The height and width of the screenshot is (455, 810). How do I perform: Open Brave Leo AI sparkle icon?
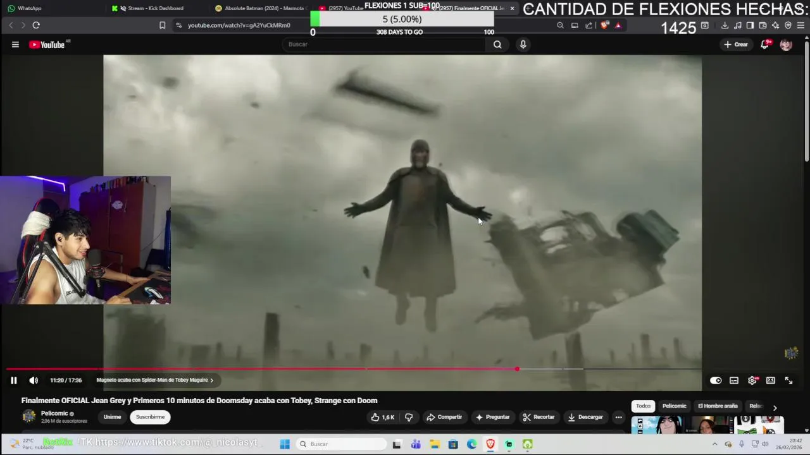775,25
